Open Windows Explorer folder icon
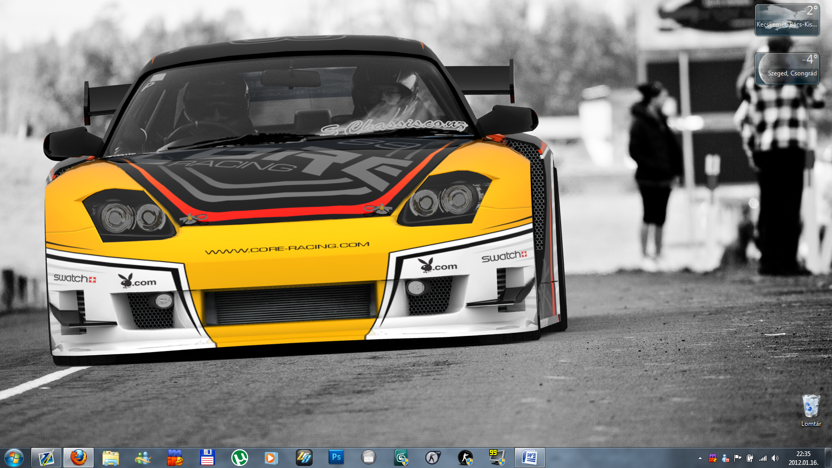Viewport: 832px width, 468px height. point(111,458)
